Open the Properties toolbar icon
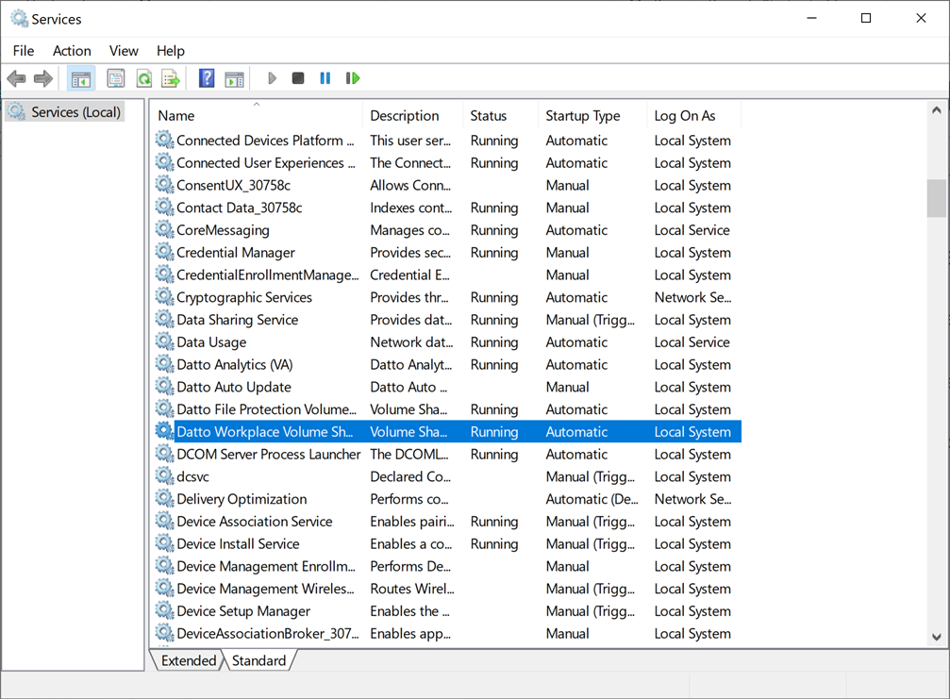 (x=116, y=78)
